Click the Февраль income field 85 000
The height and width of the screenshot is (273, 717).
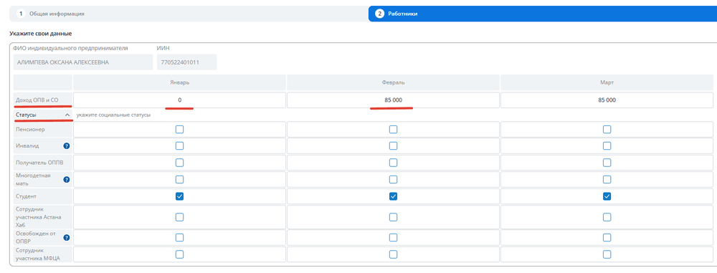tap(393, 100)
